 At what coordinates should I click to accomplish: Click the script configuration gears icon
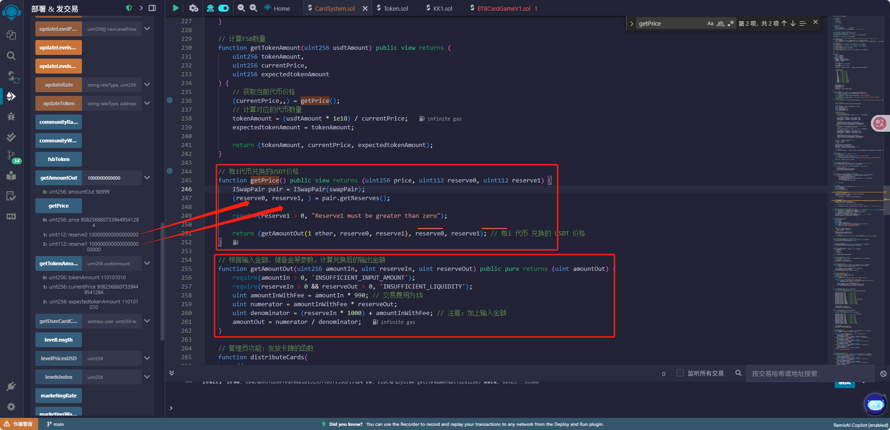194,8
